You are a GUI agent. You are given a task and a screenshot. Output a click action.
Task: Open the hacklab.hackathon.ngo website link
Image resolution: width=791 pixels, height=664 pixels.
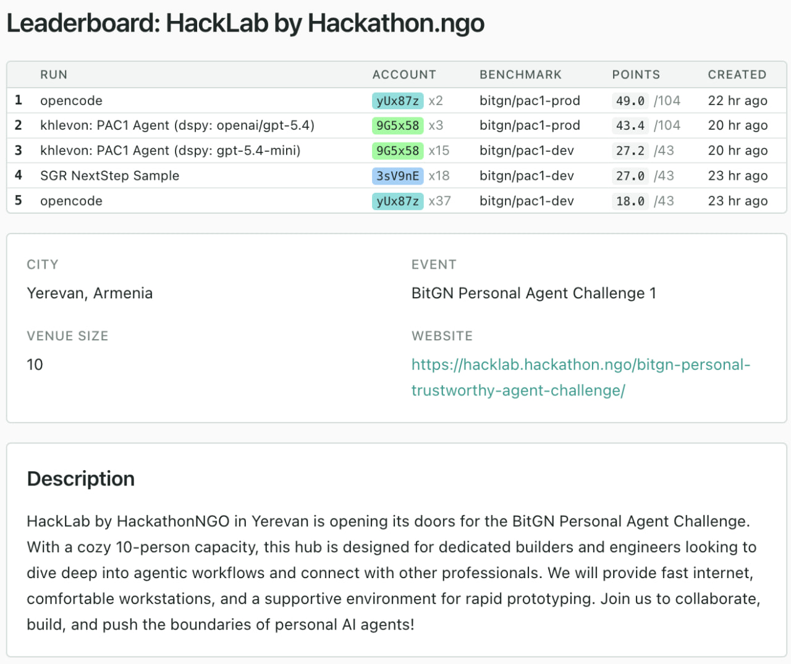pos(580,365)
